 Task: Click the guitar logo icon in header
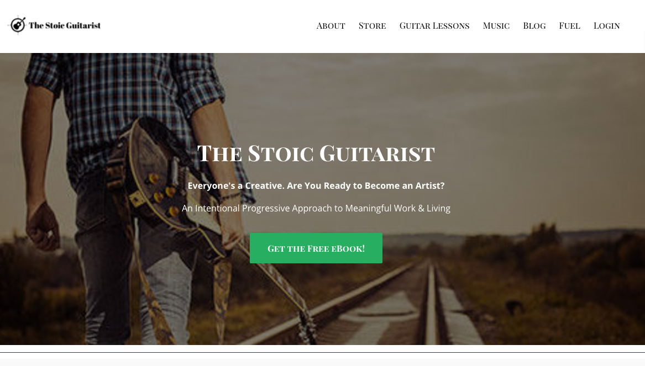tap(18, 25)
